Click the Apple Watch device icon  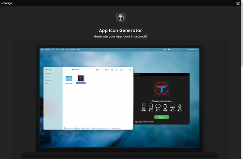[165, 106]
